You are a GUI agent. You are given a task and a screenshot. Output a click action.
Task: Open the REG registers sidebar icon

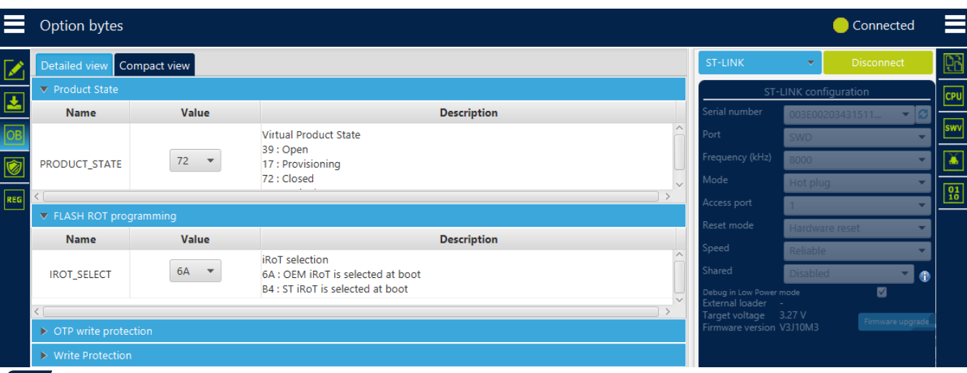pyautogui.click(x=14, y=199)
